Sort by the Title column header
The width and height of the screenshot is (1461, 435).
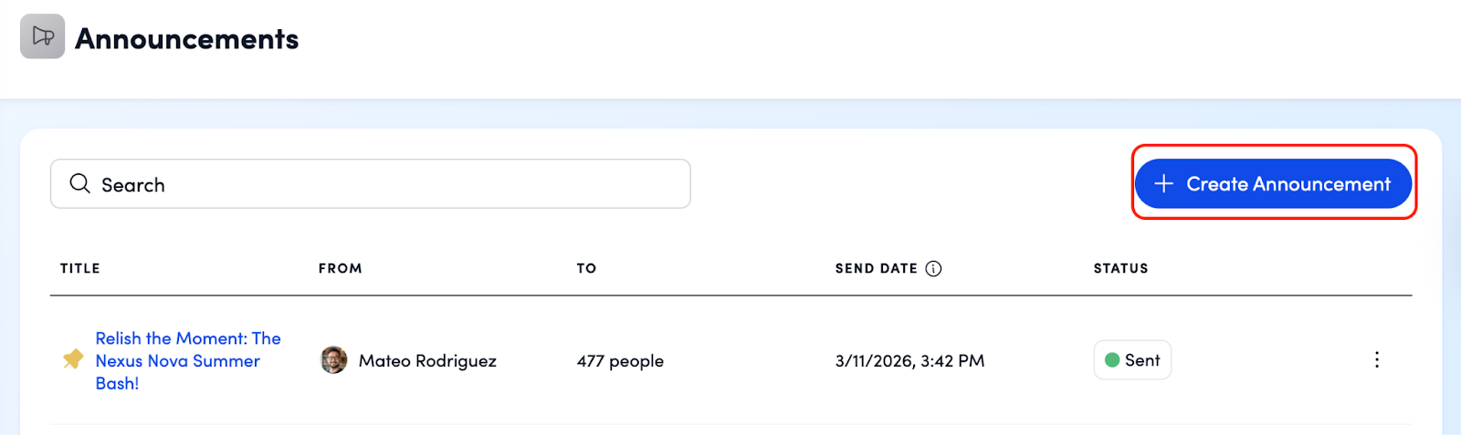click(80, 268)
